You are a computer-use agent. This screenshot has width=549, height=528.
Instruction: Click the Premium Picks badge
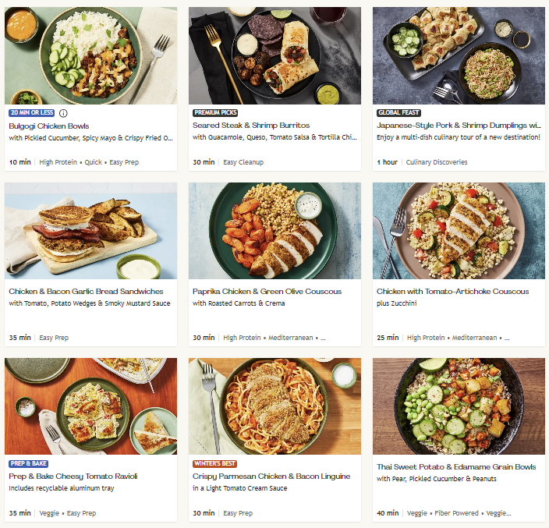[x=216, y=112]
